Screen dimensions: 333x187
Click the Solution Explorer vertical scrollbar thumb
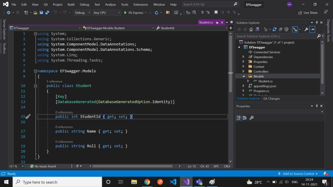[x=322, y=64]
